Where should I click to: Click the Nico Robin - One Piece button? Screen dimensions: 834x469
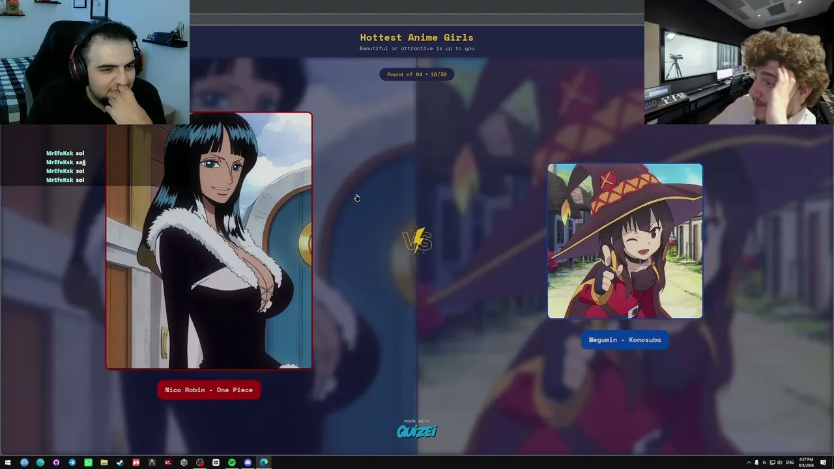[208, 390]
